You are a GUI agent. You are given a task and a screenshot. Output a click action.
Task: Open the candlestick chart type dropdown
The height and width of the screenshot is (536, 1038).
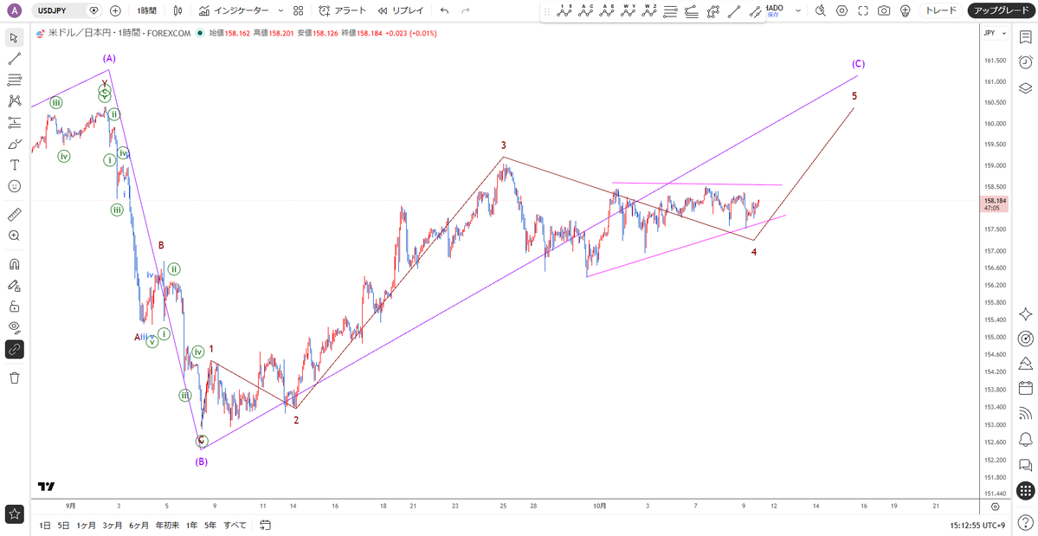tap(177, 10)
